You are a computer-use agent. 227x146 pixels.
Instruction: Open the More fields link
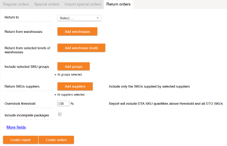point(16,127)
